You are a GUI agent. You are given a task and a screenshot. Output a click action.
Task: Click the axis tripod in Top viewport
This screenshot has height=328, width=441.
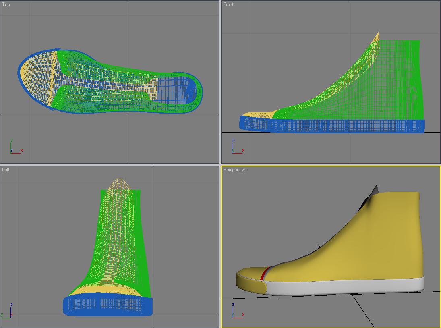(14, 148)
